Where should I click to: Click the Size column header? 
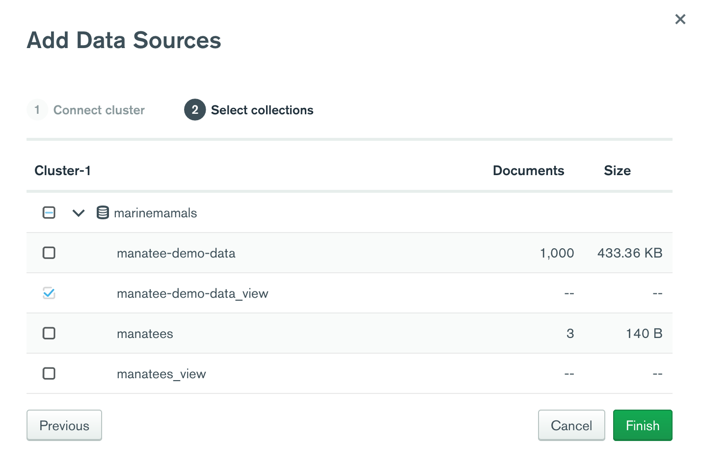click(617, 170)
